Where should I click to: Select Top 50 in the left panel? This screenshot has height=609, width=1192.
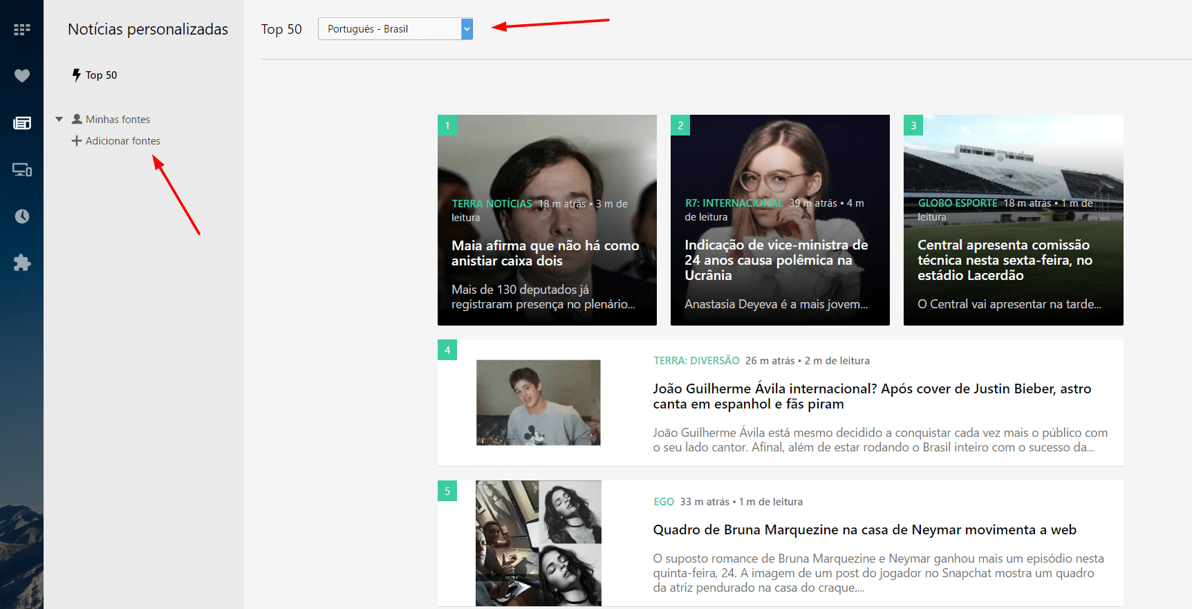[102, 75]
